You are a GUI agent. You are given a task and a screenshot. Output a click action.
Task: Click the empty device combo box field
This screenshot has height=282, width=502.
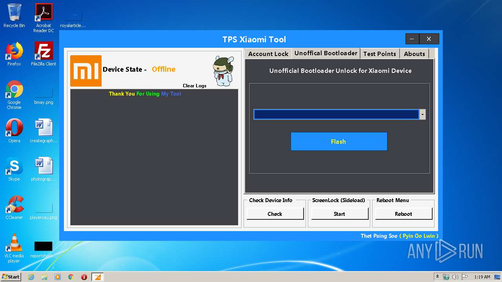(x=336, y=114)
